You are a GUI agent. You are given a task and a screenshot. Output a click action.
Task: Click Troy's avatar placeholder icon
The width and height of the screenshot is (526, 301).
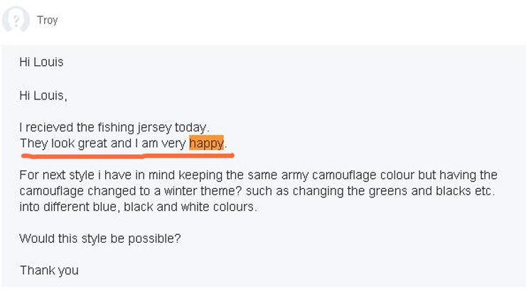click(16, 19)
